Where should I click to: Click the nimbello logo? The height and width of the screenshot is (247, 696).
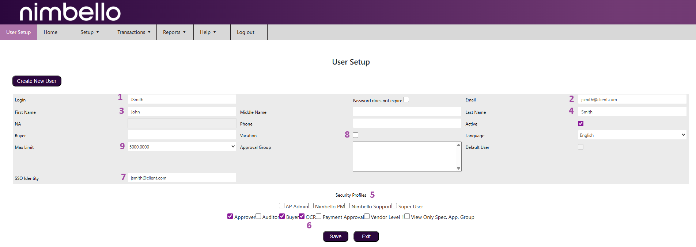click(x=70, y=12)
